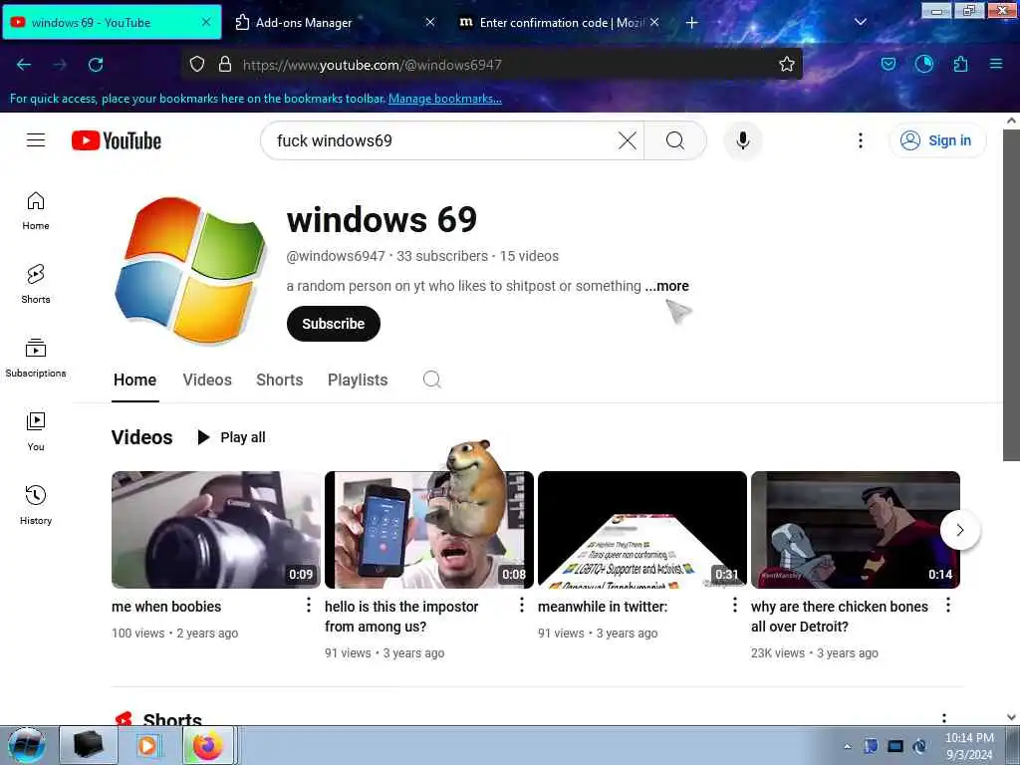
Task: Open the YouTube guide hamburger menu
Action: click(x=36, y=140)
